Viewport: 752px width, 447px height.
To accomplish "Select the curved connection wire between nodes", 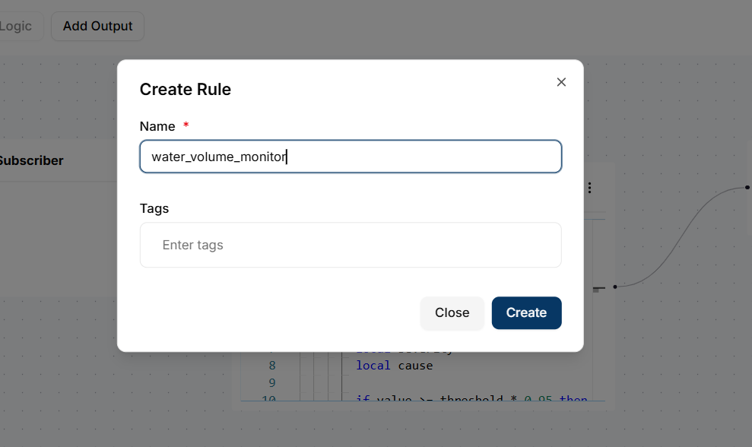I will coord(677,236).
